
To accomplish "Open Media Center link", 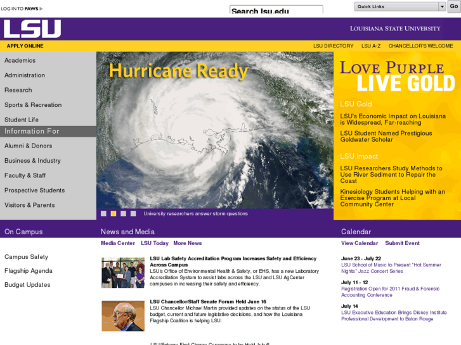I will (118, 243).
